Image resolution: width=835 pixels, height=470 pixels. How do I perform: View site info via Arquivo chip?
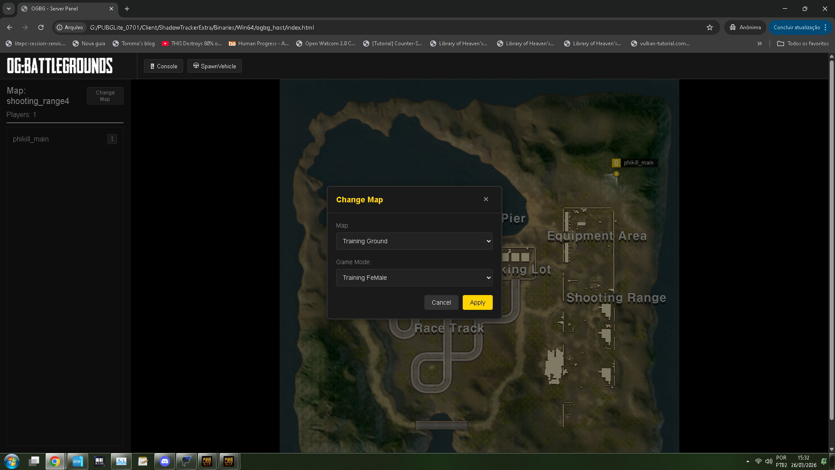coord(70,27)
